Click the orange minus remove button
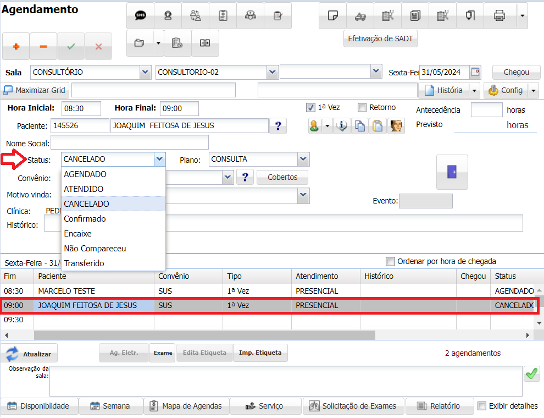This screenshot has height=418, width=544. pos(43,47)
